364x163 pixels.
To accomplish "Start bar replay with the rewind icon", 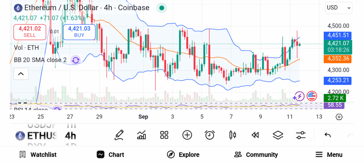I will click(255, 135).
